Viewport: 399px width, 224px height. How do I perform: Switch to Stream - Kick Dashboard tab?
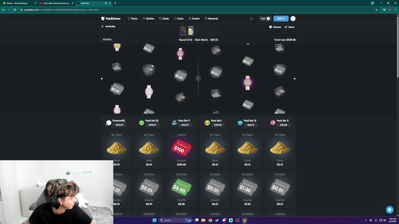tap(19, 3)
